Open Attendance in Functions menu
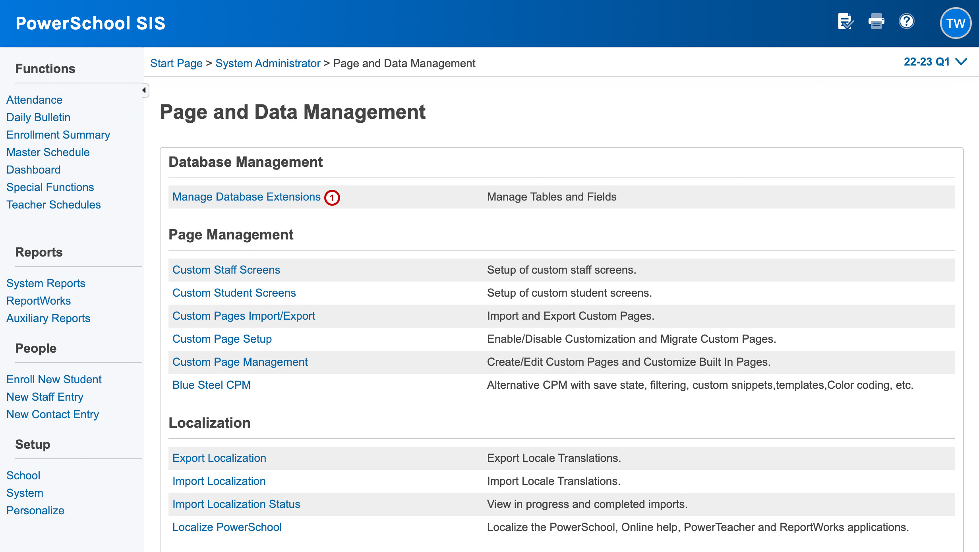Image resolution: width=979 pixels, height=552 pixels. point(34,100)
